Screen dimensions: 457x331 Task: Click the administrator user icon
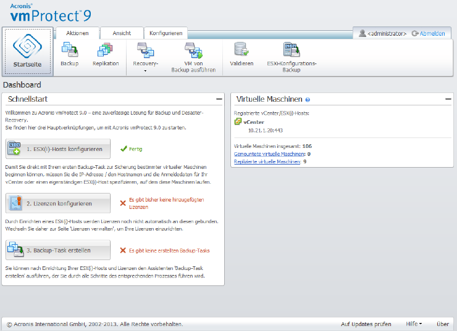(363, 33)
